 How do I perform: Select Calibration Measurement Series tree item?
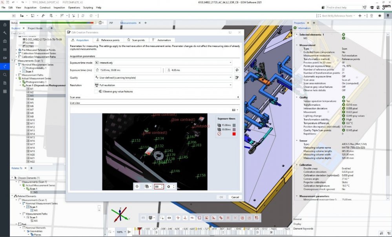[x=39, y=53]
